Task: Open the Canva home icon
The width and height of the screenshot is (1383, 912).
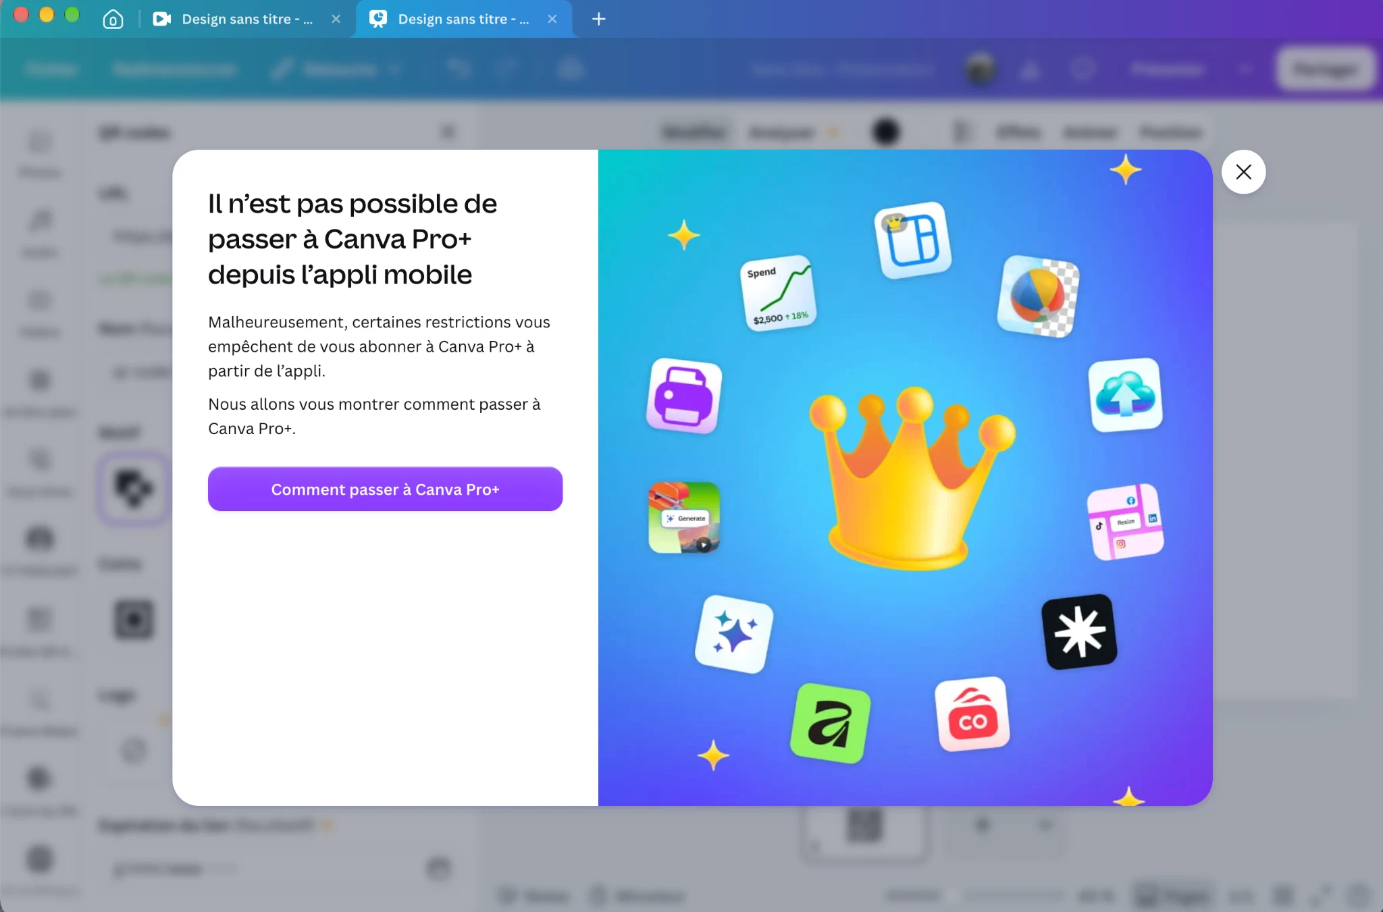Action: click(113, 19)
